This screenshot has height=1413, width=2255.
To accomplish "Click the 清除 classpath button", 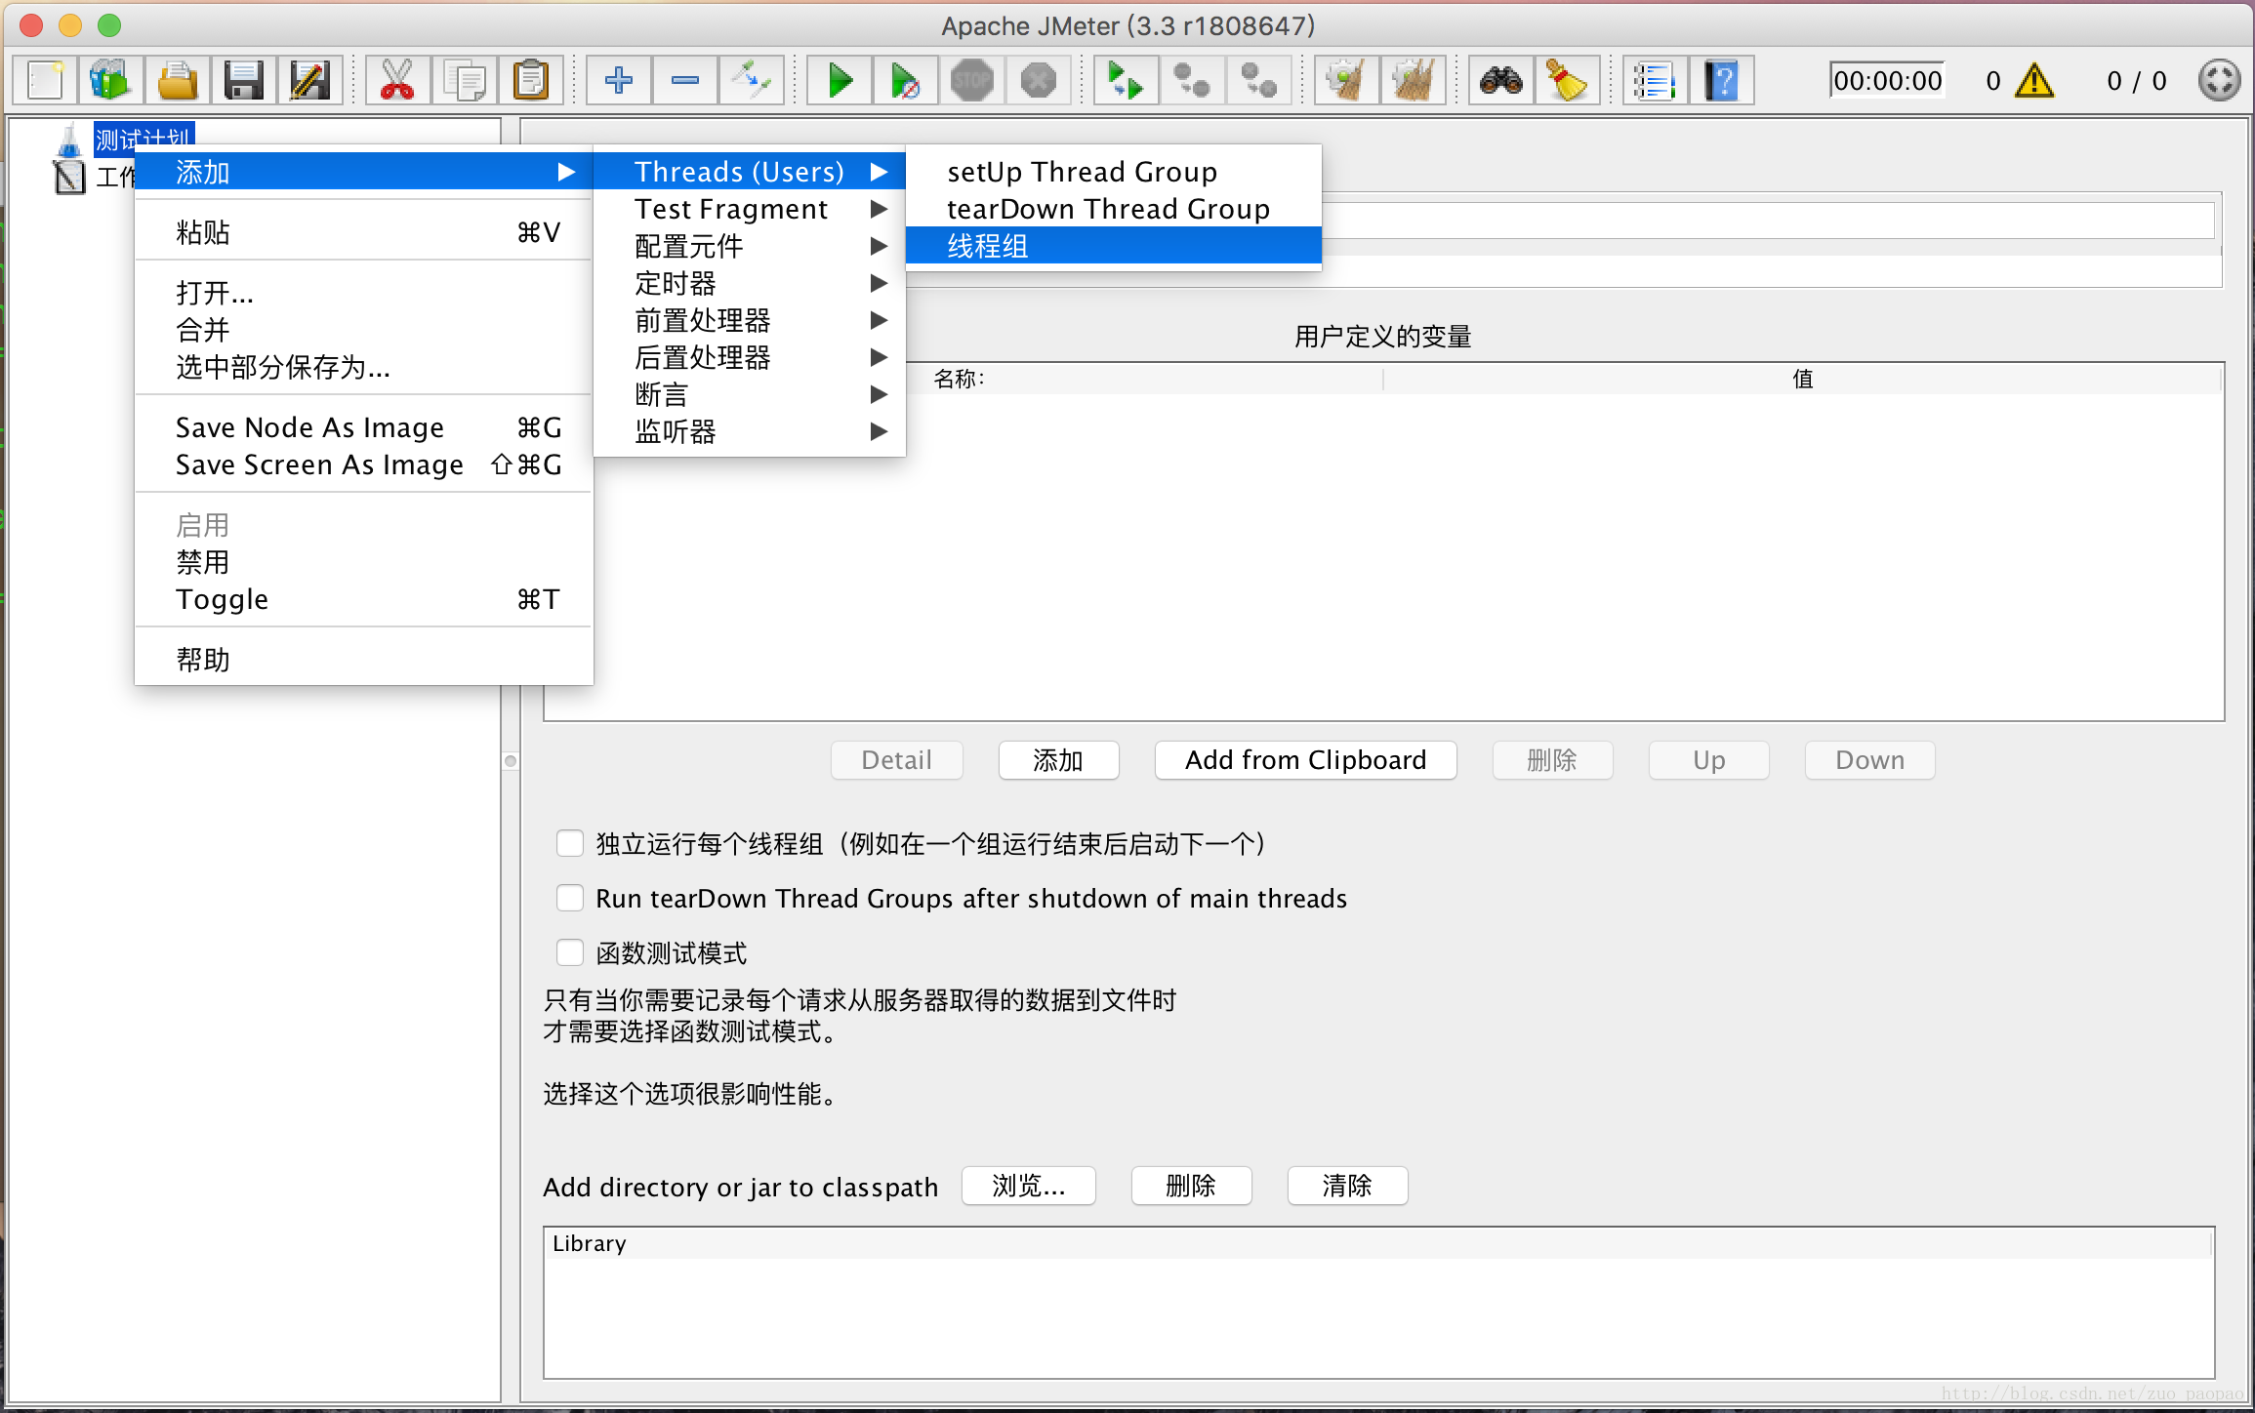I will [x=1347, y=1186].
